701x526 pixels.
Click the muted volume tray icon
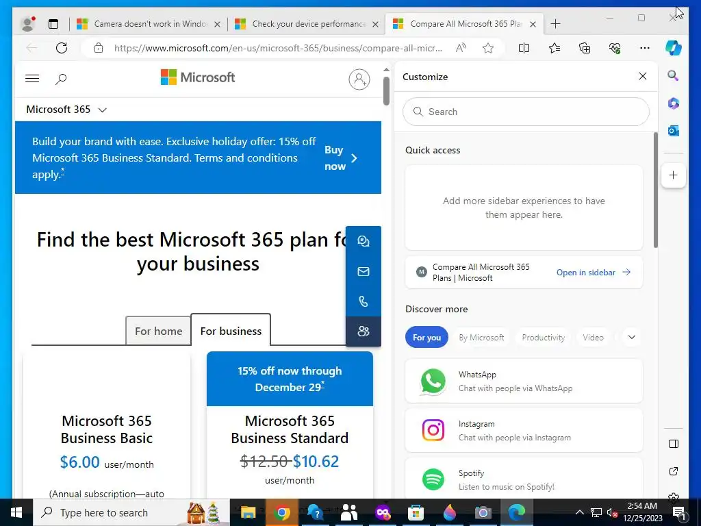pyautogui.click(x=612, y=512)
